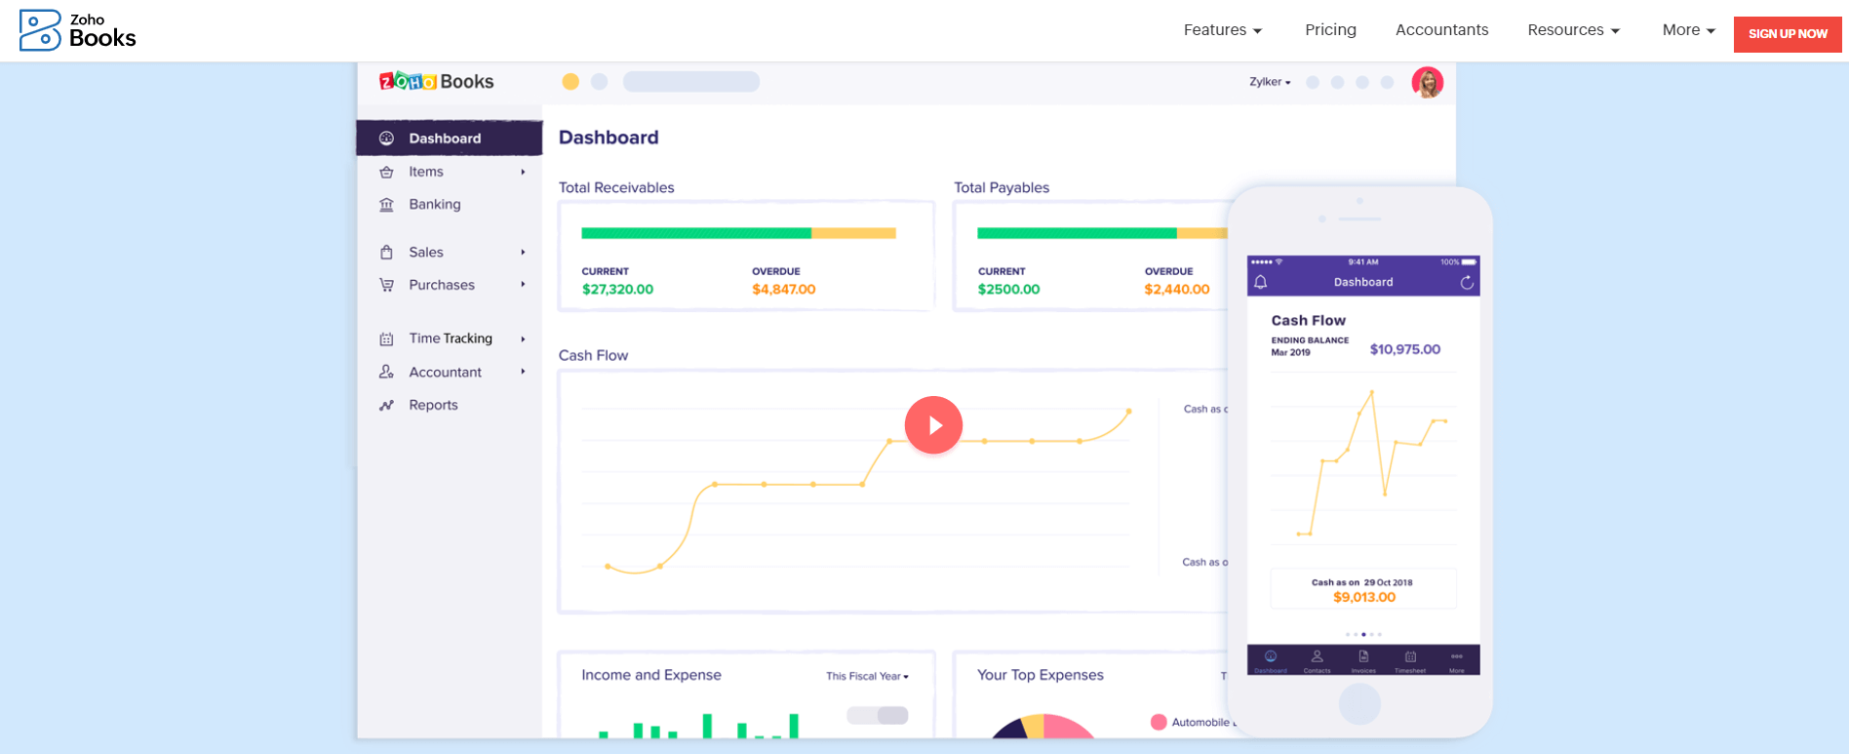Click the Total Payables progress bar
1849x754 pixels.
[1102, 233]
